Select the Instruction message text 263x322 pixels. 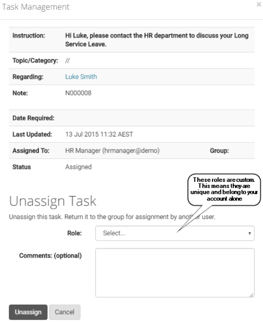tap(157, 40)
